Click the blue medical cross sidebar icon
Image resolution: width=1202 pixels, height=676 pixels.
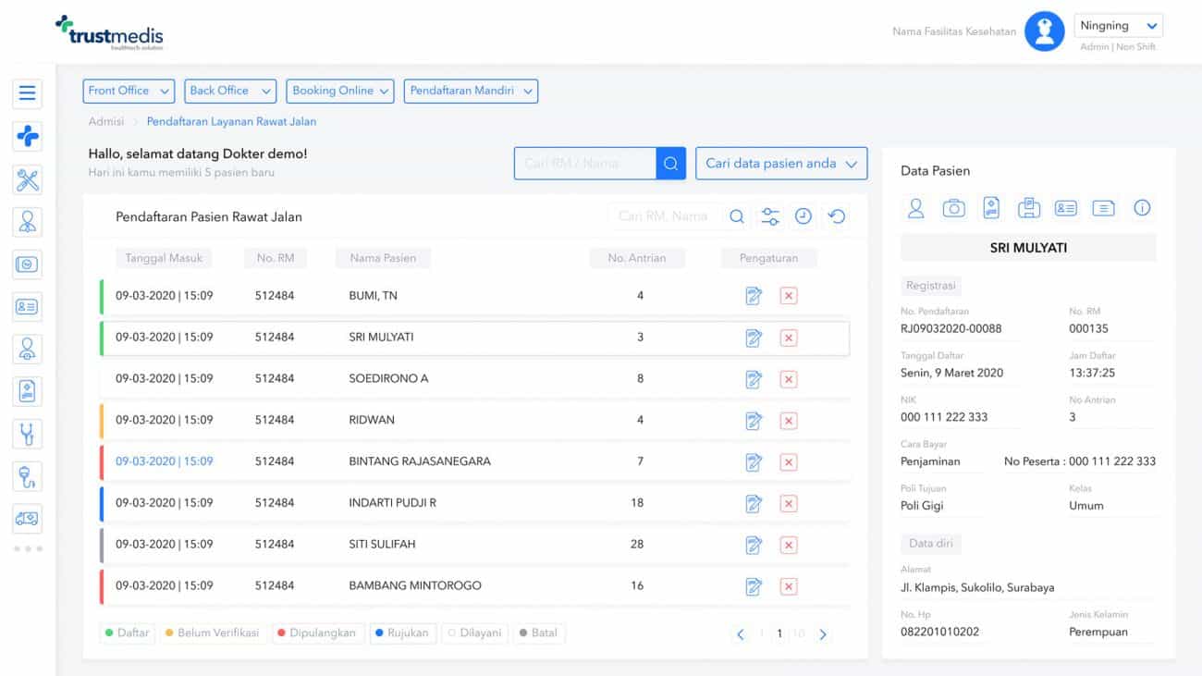coord(27,136)
